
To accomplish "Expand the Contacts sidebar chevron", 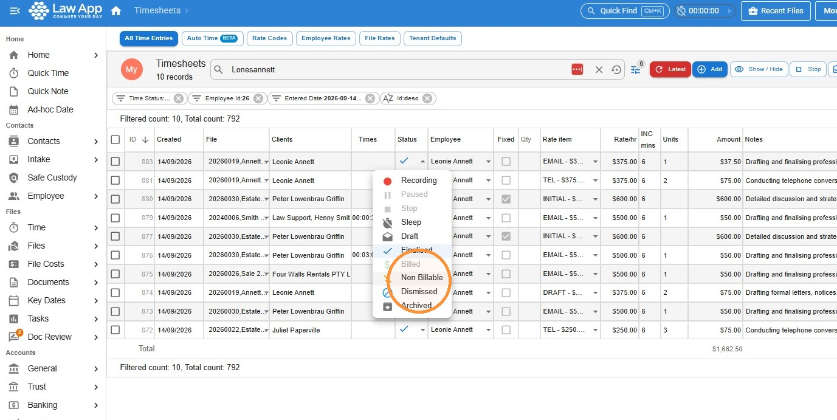I will click(x=96, y=142).
